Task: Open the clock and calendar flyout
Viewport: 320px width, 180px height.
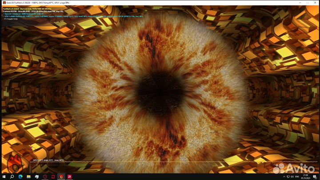Action: [306, 176]
